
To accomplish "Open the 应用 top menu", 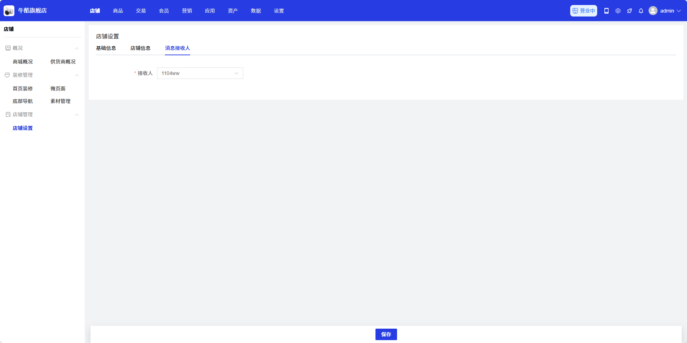I will click(x=210, y=11).
